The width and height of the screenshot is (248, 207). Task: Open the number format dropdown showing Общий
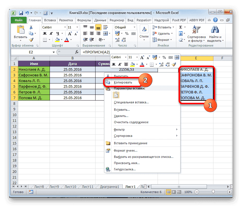tap(134, 27)
